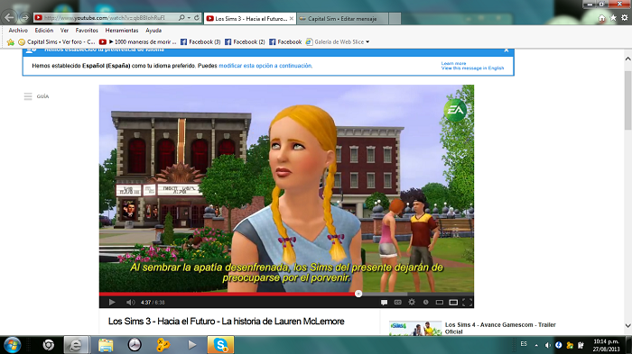Close the 'Los Sims 3 - Hacia el Futuro' tab
The width and height of the screenshot is (632, 354).
292,19
